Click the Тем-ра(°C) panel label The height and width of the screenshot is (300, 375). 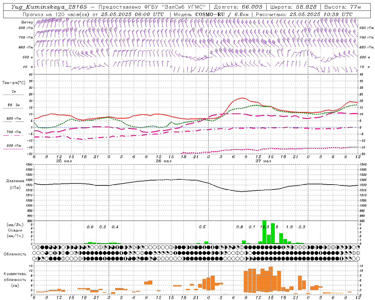(x=14, y=83)
